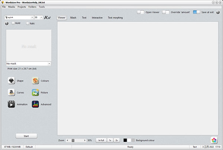Image resolution: width=223 pixels, height=150 pixels.
Task: Toggle the Open Viewer switch
Action: pyautogui.click(x=140, y=12)
